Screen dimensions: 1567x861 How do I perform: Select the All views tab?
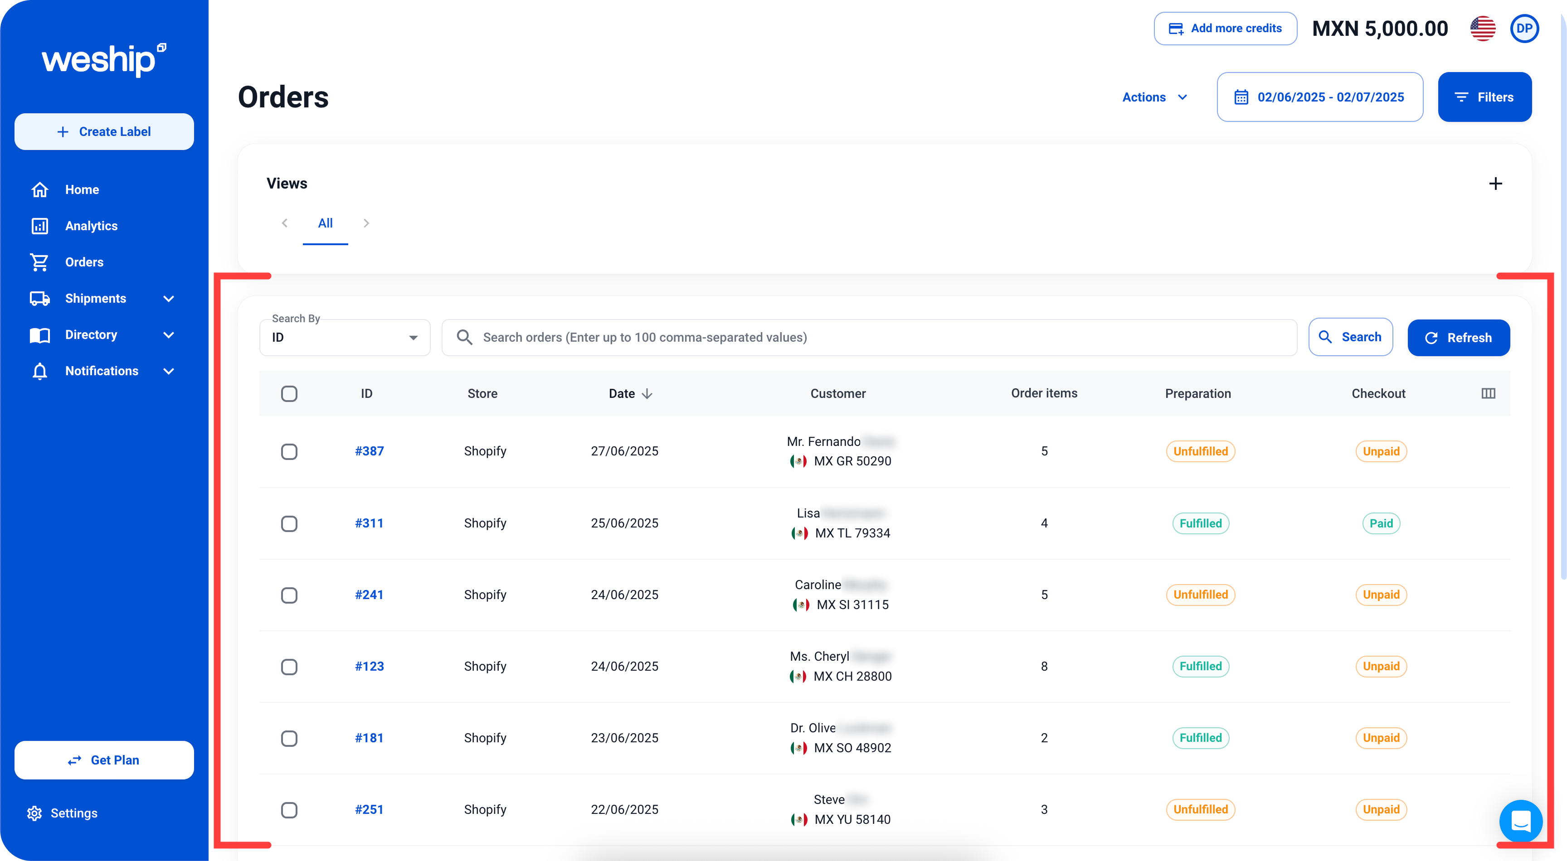(325, 223)
